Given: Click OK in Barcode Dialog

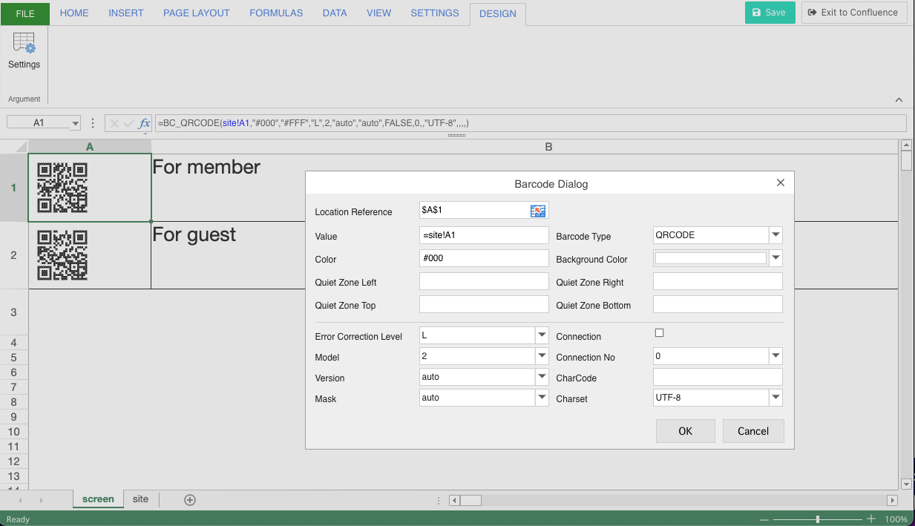Looking at the screenshot, I should [686, 431].
